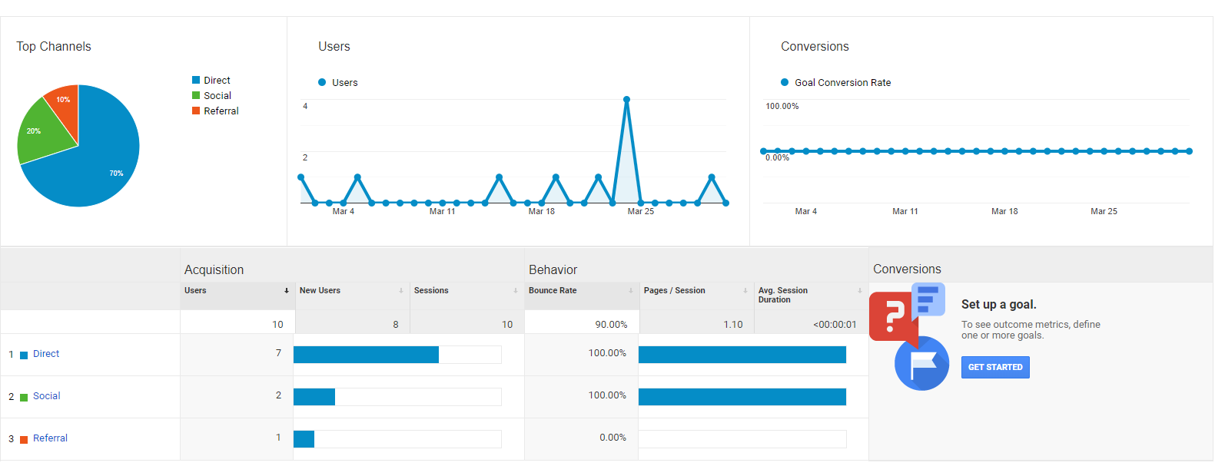Viewport: 1225px width, 466px height.
Task: Open the Direct channel link
Action: [46, 354]
